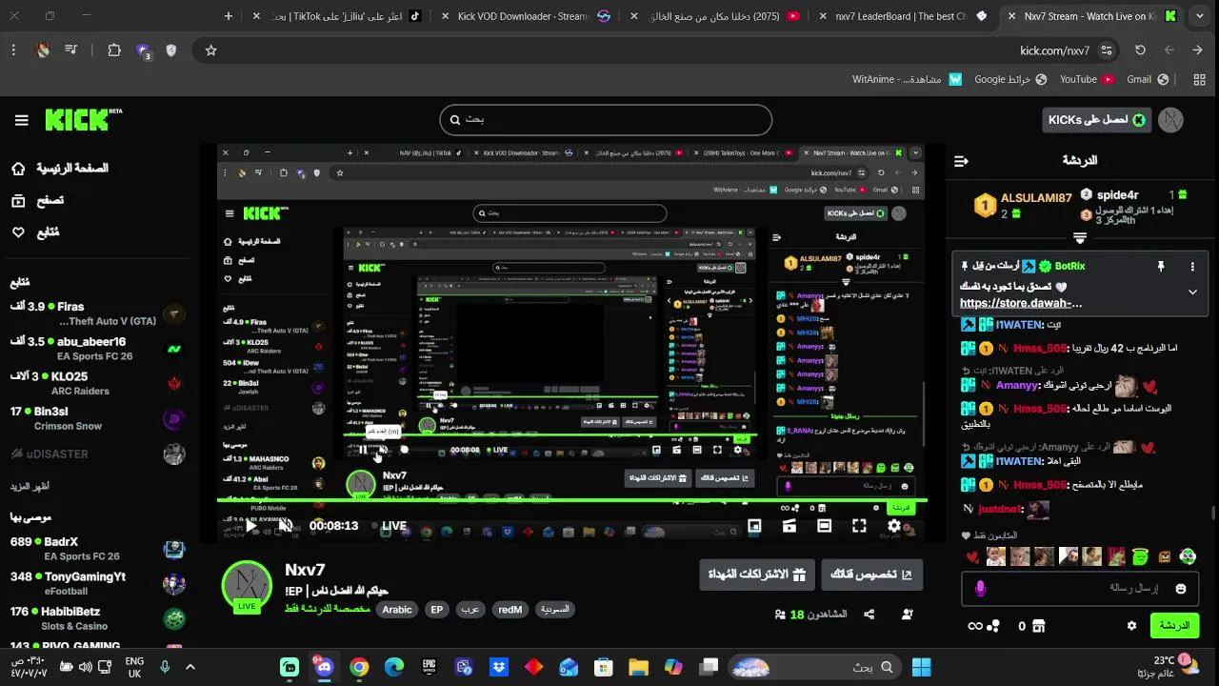
Task: Show hidden system tray icons
Action: tap(190, 667)
